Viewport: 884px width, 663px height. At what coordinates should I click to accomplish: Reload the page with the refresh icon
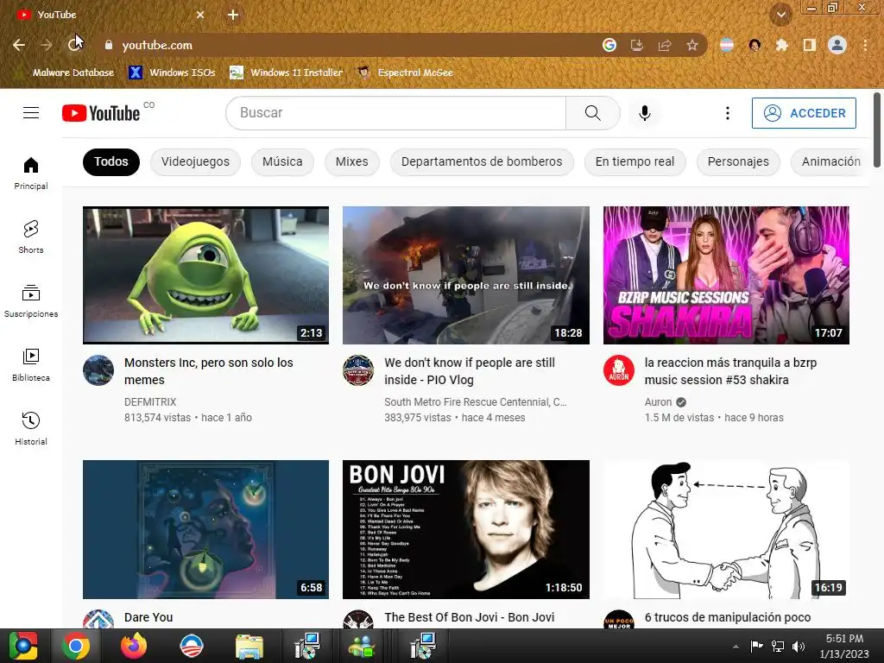[74, 45]
